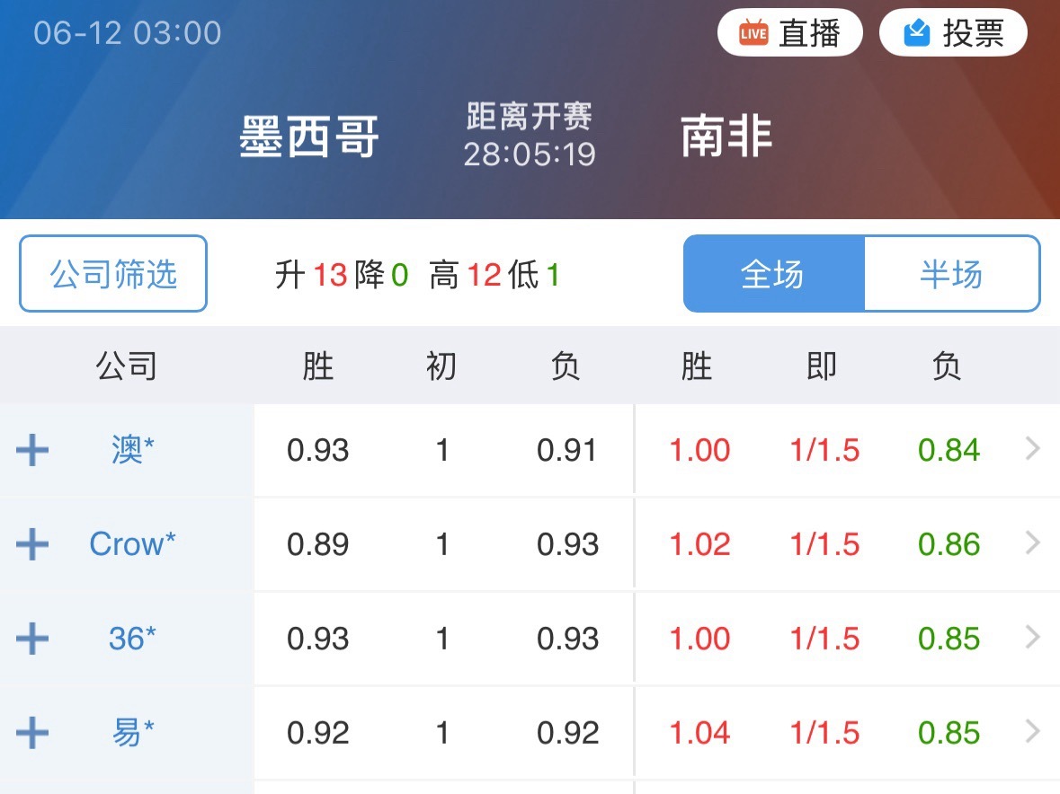The height and width of the screenshot is (794, 1060).
Task: Click 易* live win odds 1.04
Action: tap(699, 733)
